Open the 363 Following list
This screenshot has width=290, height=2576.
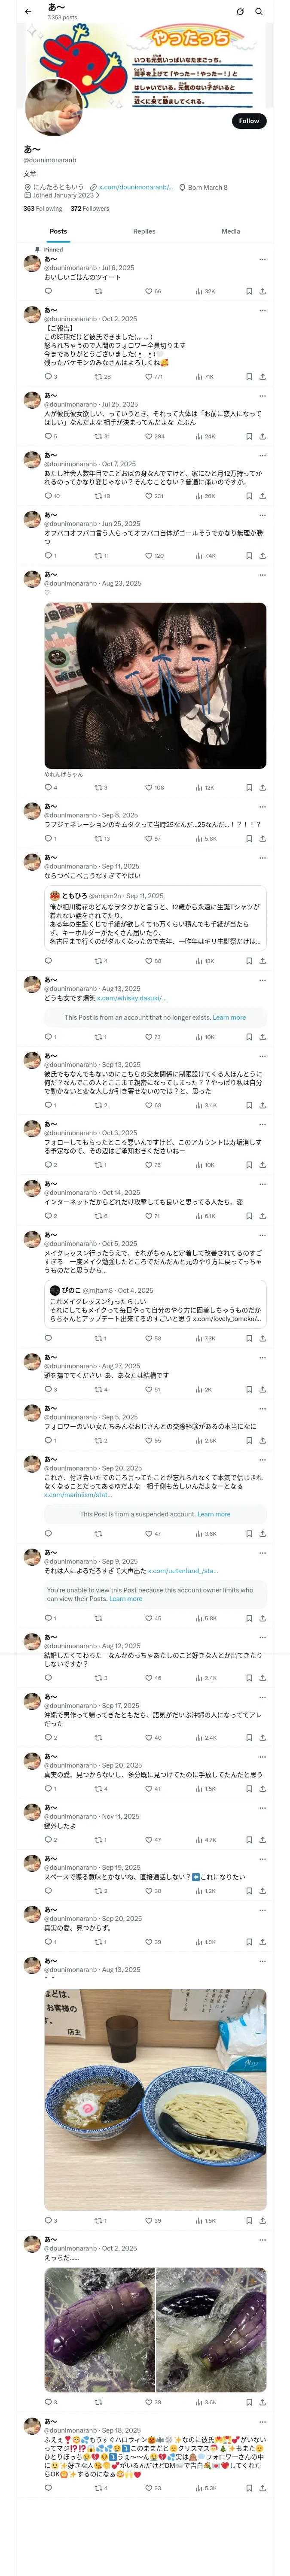(x=42, y=209)
